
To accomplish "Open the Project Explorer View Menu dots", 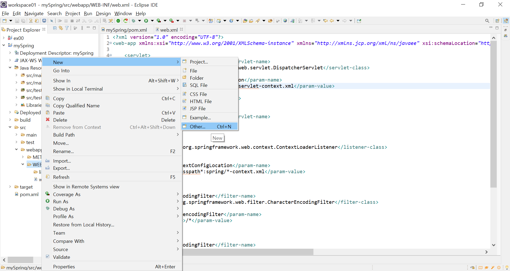I will (x=82, y=28).
